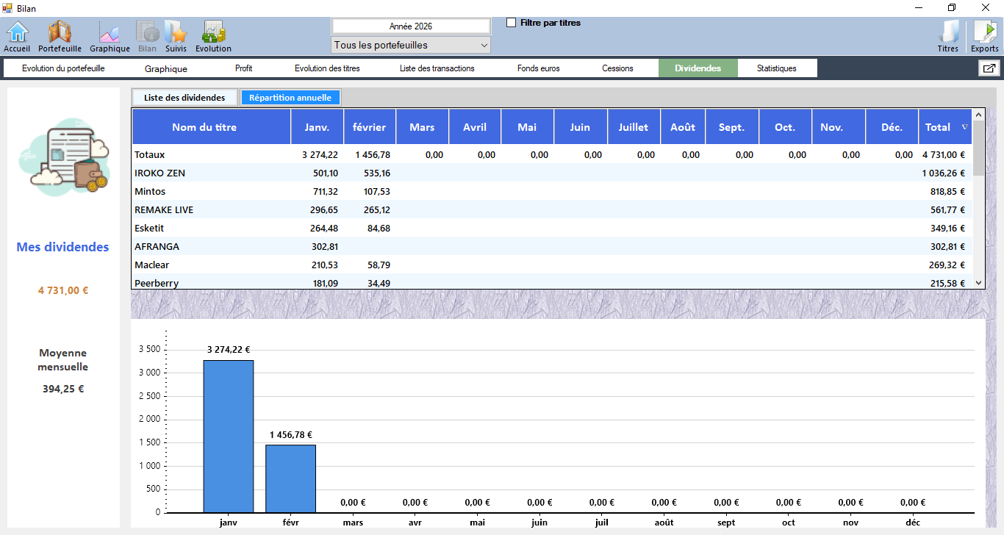The width and height of the screenshot is (1004, 535).
Task: Open the Liste des transactions tab
Action: click(x=437, y=68)
